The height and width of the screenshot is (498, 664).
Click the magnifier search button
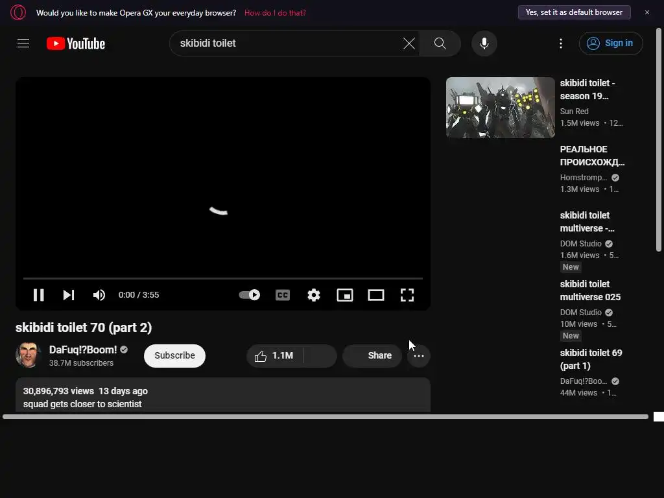tap(440, 43)
